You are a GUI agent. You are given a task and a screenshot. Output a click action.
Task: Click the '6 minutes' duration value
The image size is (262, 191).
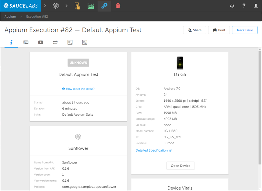pos(70,108)
